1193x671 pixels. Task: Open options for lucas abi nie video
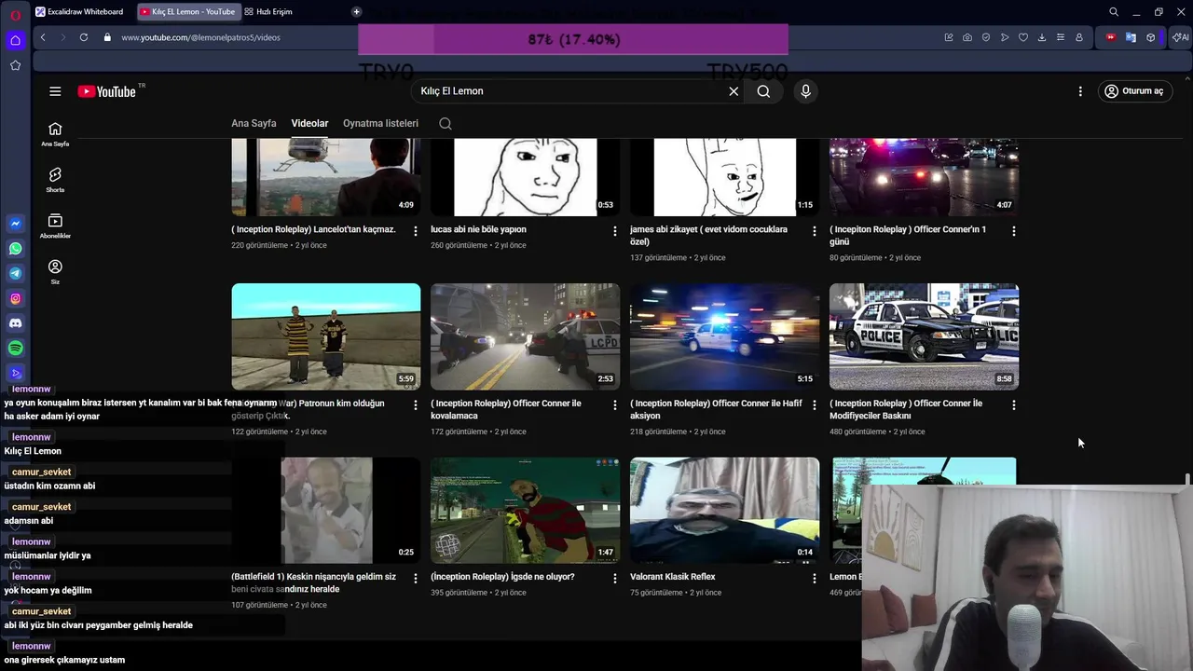click(614, 231)
